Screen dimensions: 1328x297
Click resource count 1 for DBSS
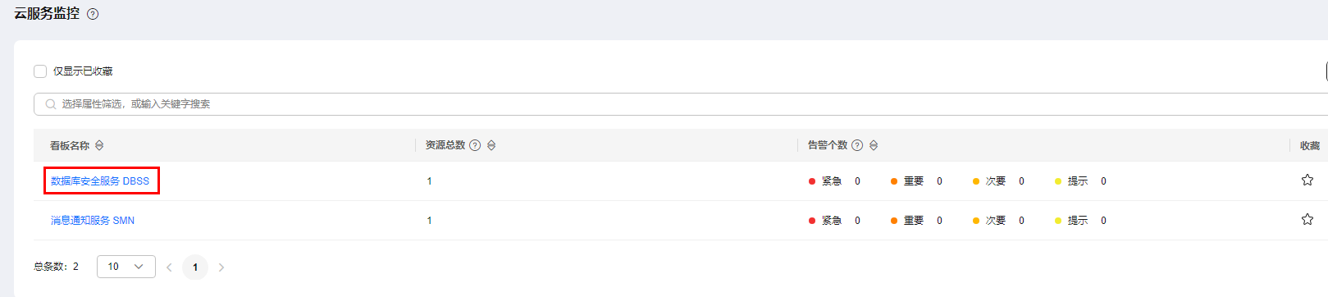429,181
